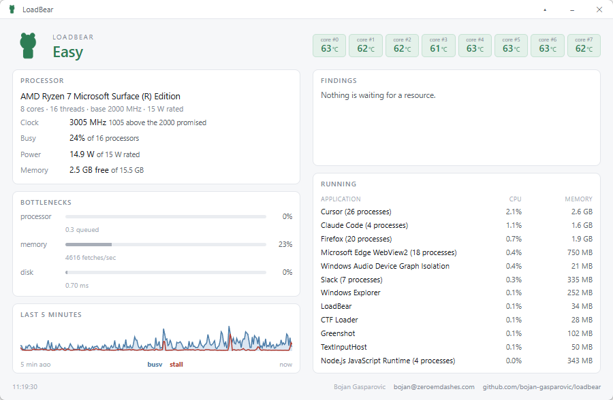The height and width of the screenshot is (400, 613).
Task: Click the 2.5 GB free memory value
Action: pos(89,170)
